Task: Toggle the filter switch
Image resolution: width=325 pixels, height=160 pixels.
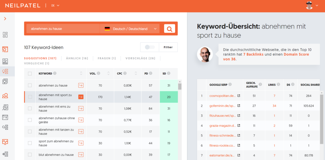Action: 150,47
